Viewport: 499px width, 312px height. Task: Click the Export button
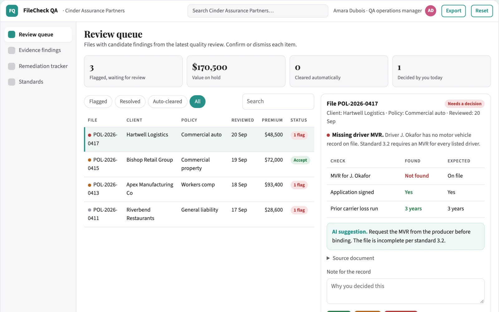click(453, 11)
